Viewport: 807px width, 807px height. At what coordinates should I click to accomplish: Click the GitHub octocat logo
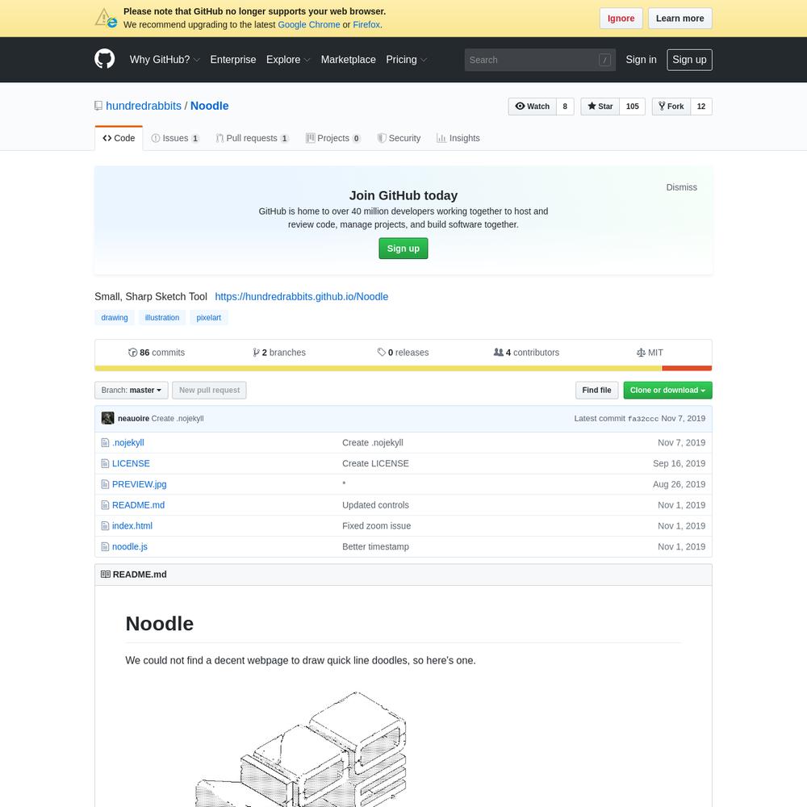pos(104,59)
